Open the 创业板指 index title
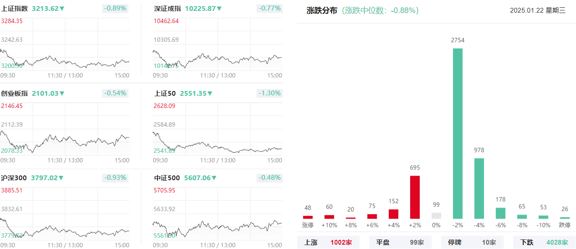The height and width of the screenshot is (249, 576). coord(14,93)
